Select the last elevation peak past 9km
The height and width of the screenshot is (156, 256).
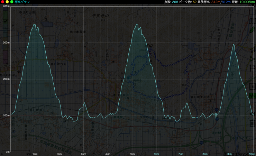pos(234,44)
